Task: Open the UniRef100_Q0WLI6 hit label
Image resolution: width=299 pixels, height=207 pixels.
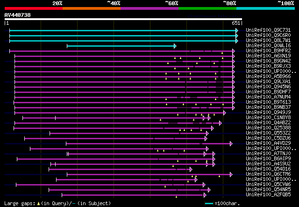Action: (x=268, y=46)
